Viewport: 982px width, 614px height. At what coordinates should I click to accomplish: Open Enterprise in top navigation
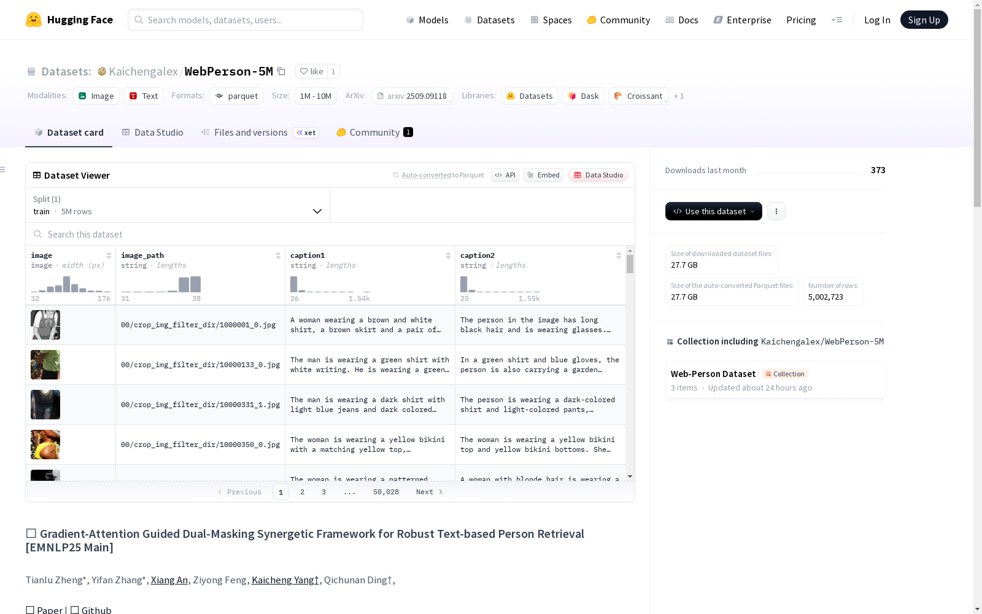click(x=743, y=20)
